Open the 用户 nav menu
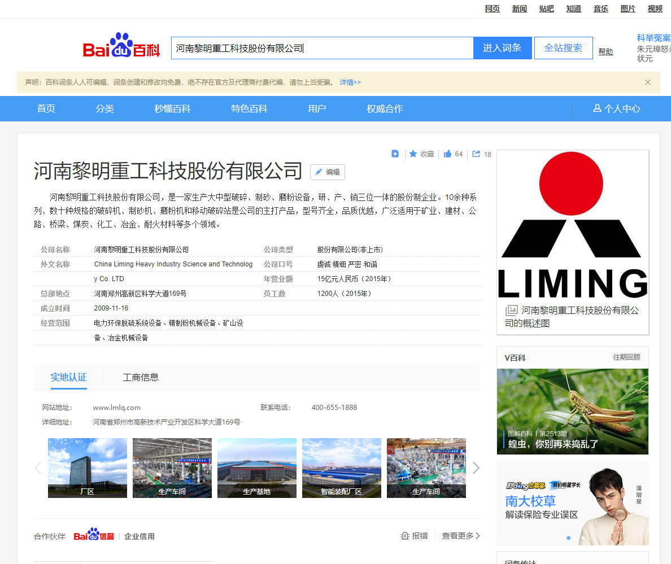Screen dimensions: 671x564 point(317,108)
